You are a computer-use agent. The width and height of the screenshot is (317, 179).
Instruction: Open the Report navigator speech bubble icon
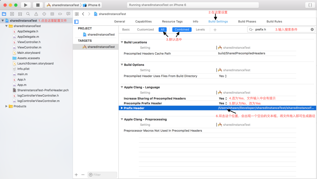coord(68,14)
